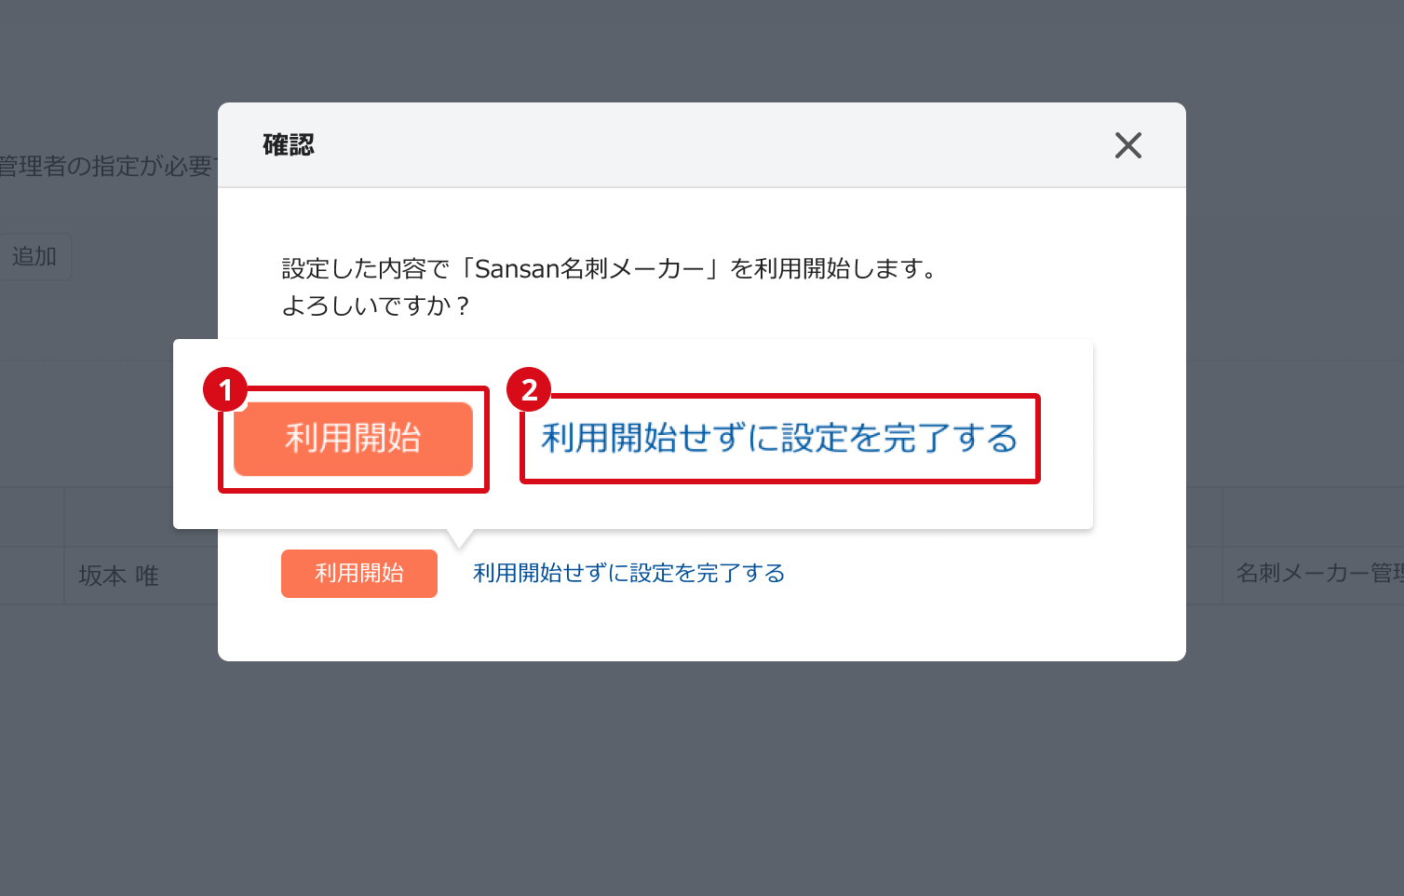
Task: Click the よろしいですか？ text line
Action: [x=377, y=305]
